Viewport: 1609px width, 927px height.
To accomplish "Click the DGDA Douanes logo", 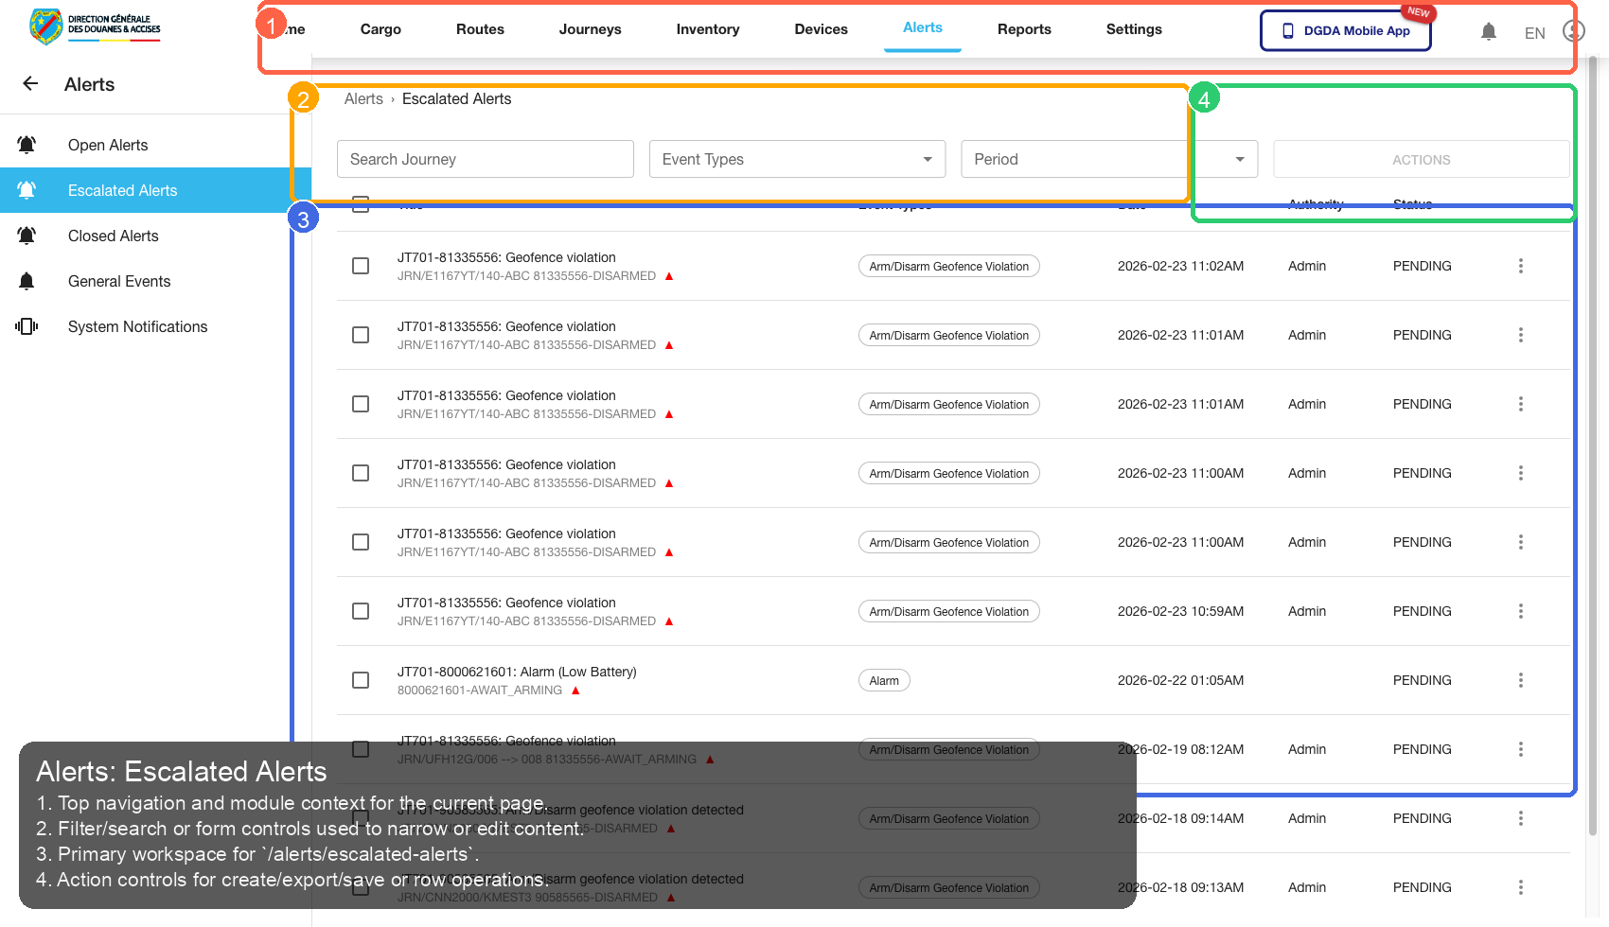I will click(94, 26).
